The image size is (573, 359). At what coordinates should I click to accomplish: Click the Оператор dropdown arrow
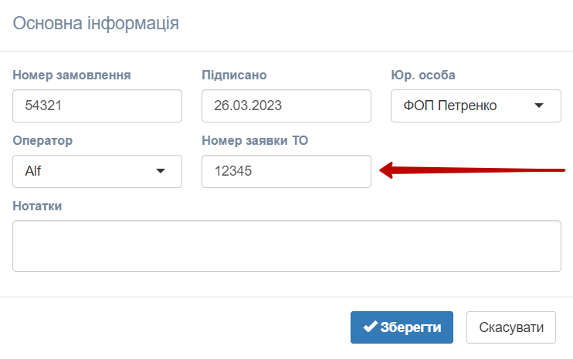click(161, 171)
